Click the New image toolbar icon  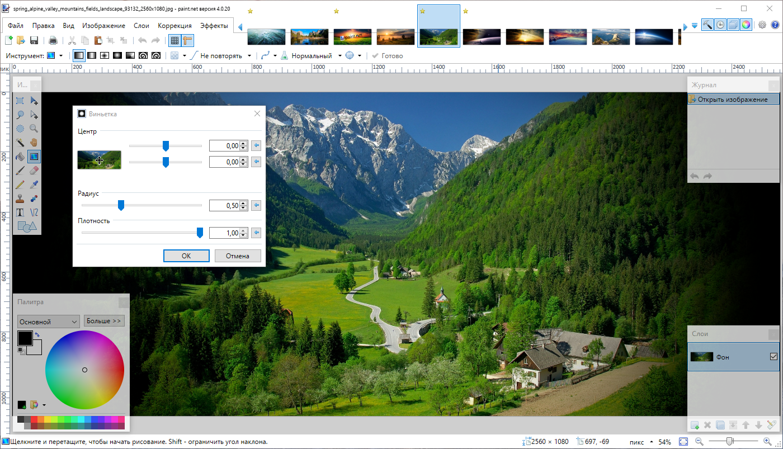click(x=9, y=40)
